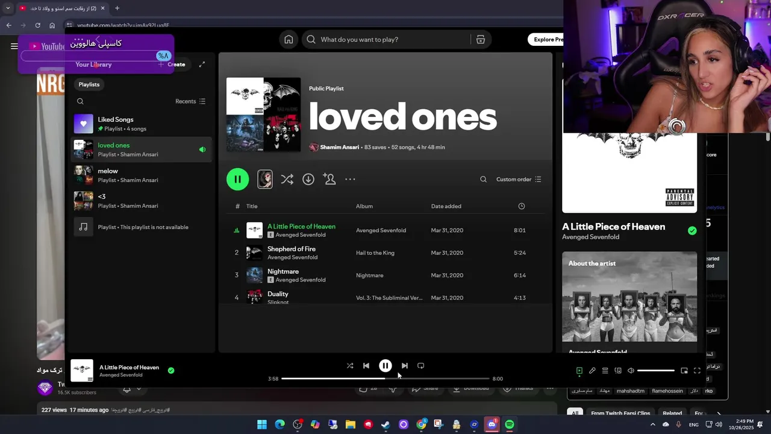
Task: Open the Avenged Sevenfold link under Nightmare
Action: pyautogui.click(x=300, y=280)
